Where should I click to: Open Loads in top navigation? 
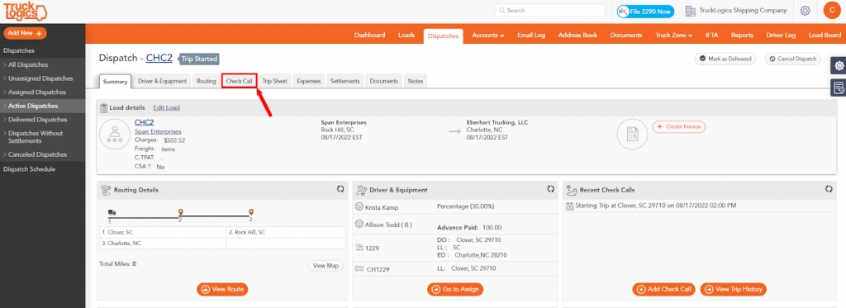tap(406, 35)
